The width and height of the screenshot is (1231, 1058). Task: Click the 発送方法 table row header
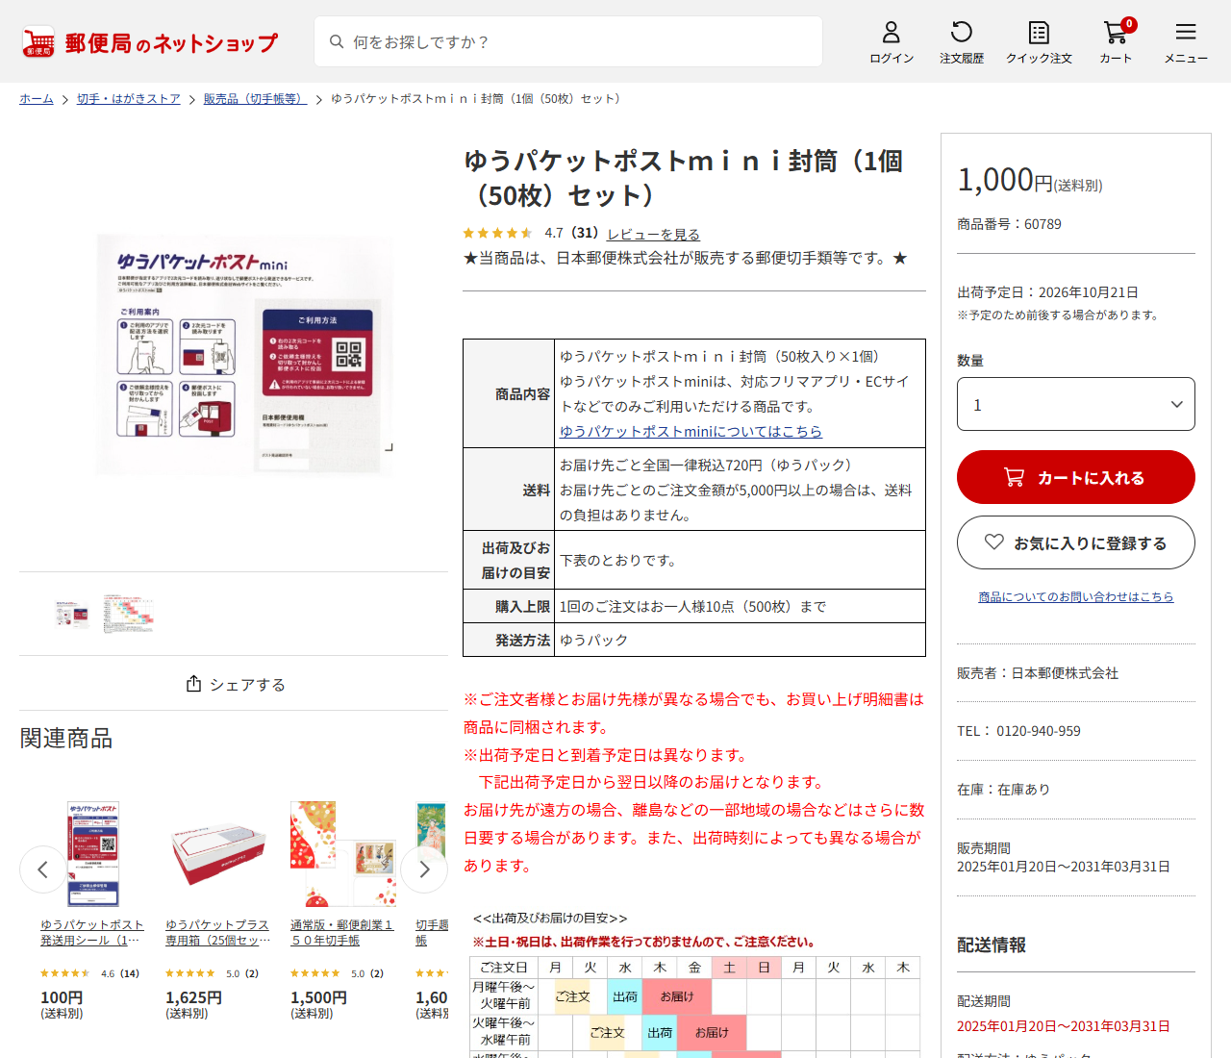coord(509,640)
